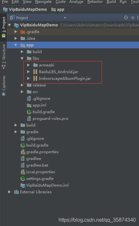Select the armeabi folder icon
The height and width of the screenshot is (226, 139).
tap(35, 65)
